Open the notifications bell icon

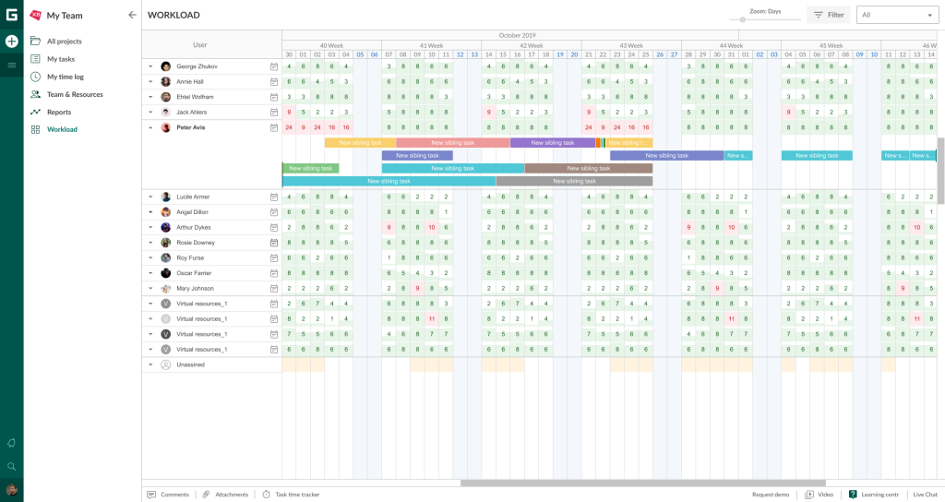tap(11, 443)
